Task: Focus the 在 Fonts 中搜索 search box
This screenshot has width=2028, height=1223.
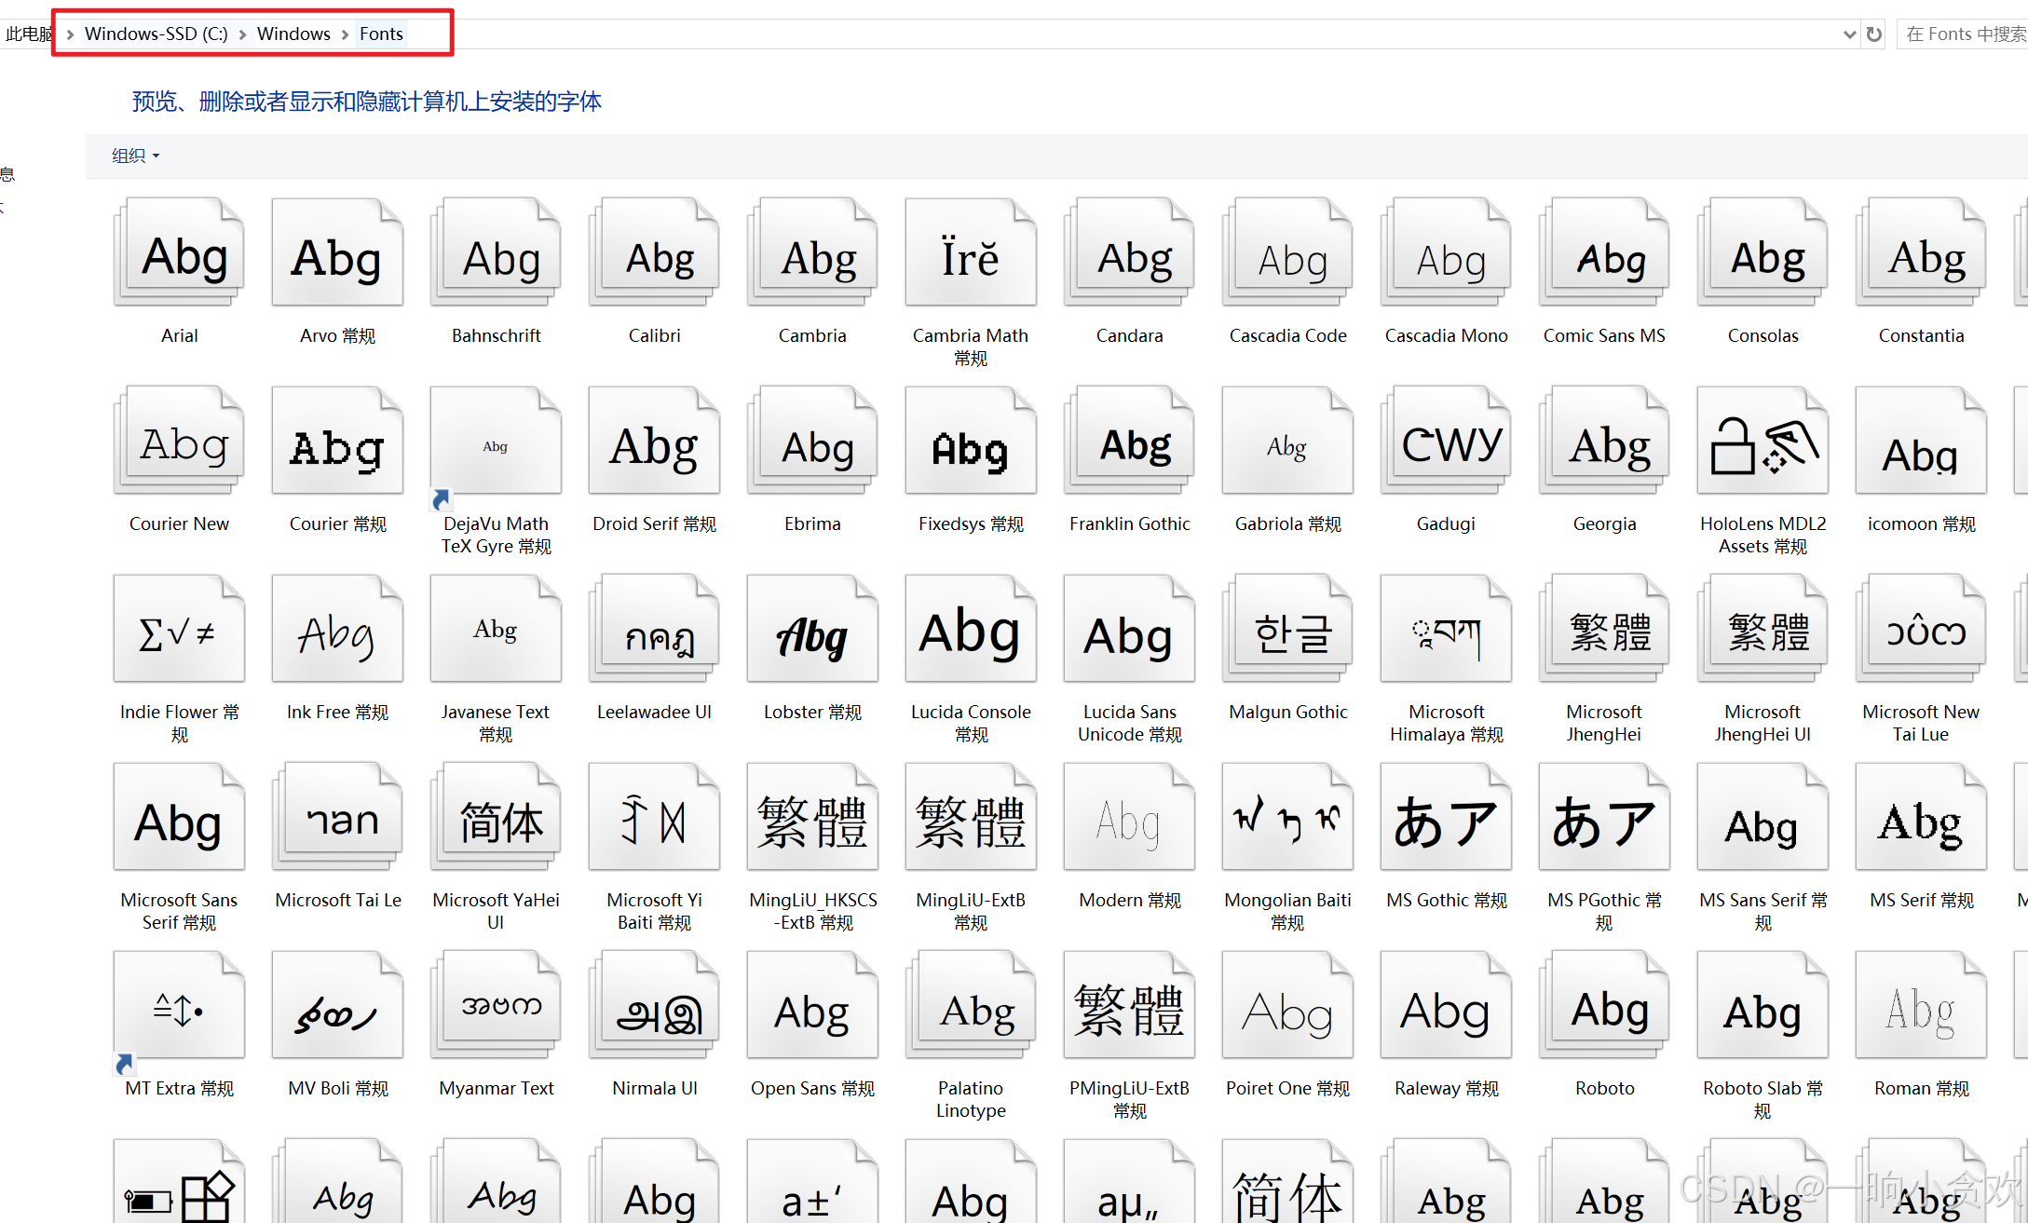Action: [x=1963, y=34]
